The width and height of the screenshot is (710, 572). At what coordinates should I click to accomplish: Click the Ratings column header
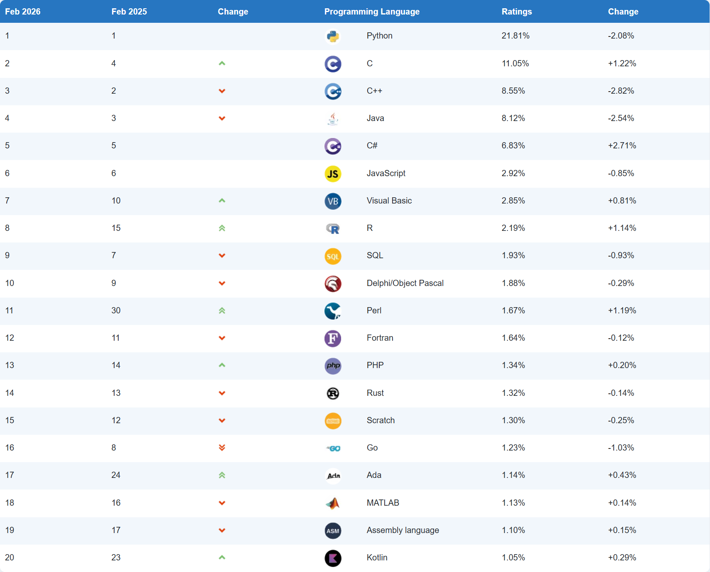pyautogui.click(x=517, y=12)
